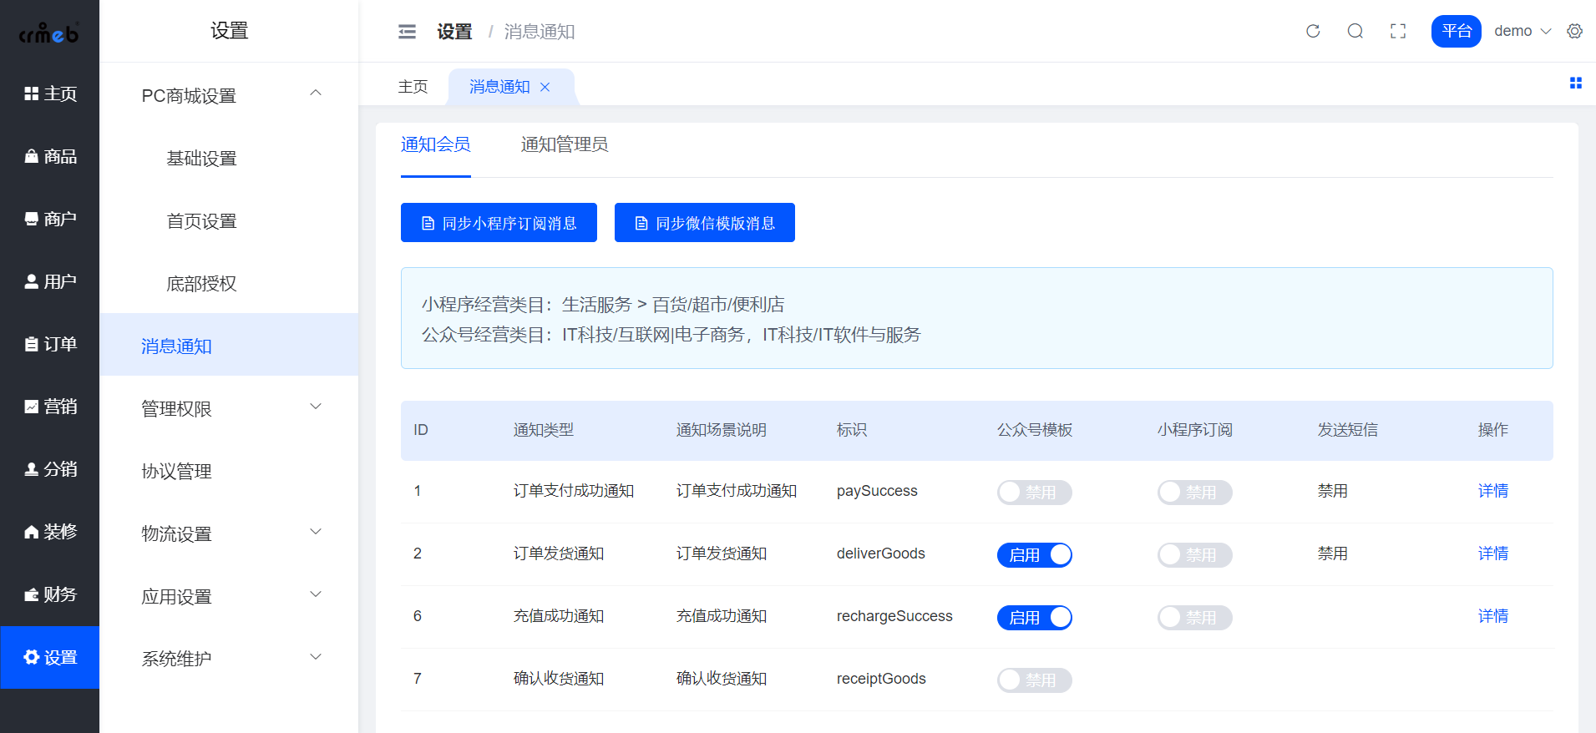
Task: Collapse the sidebar with the hamburger menu icon
Action: pyautogui.click(x=407, y=32)
